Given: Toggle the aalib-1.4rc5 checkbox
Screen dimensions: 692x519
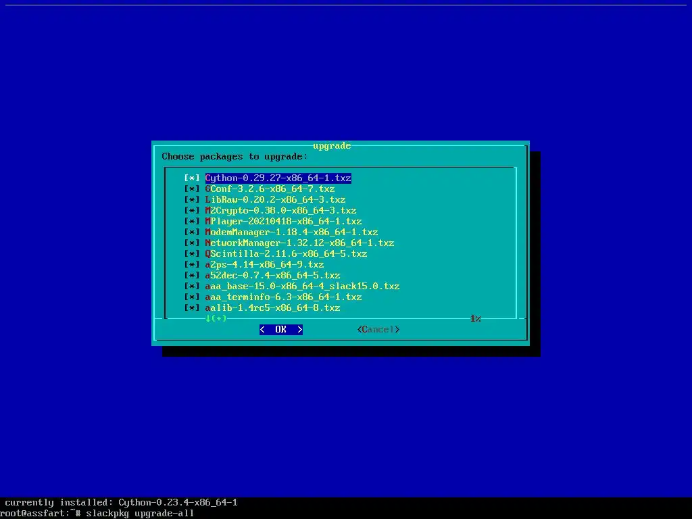Looking at the screenshot, I should pos(192,307).
